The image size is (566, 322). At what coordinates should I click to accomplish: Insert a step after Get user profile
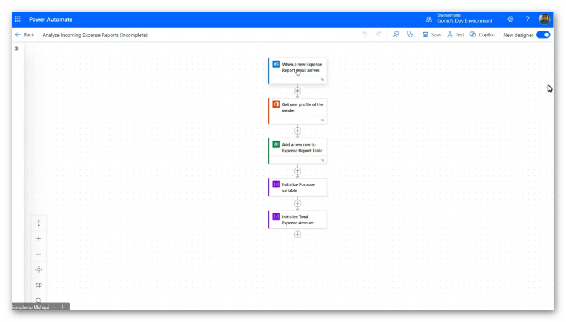[297, 131]
